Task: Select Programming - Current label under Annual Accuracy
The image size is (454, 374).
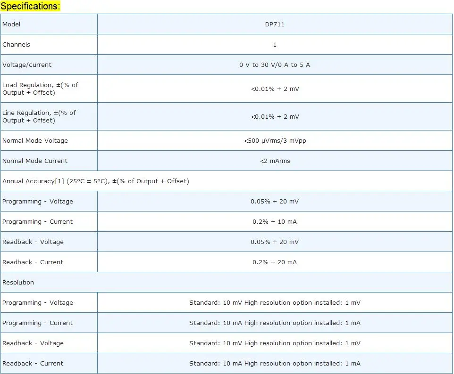Action: [38, 222]
